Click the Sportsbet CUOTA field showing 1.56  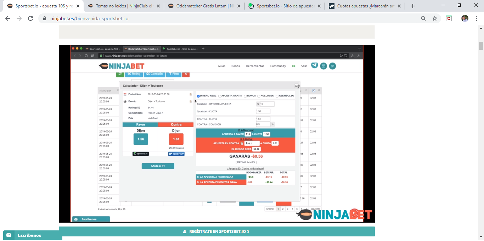click(x=263, y=111)
